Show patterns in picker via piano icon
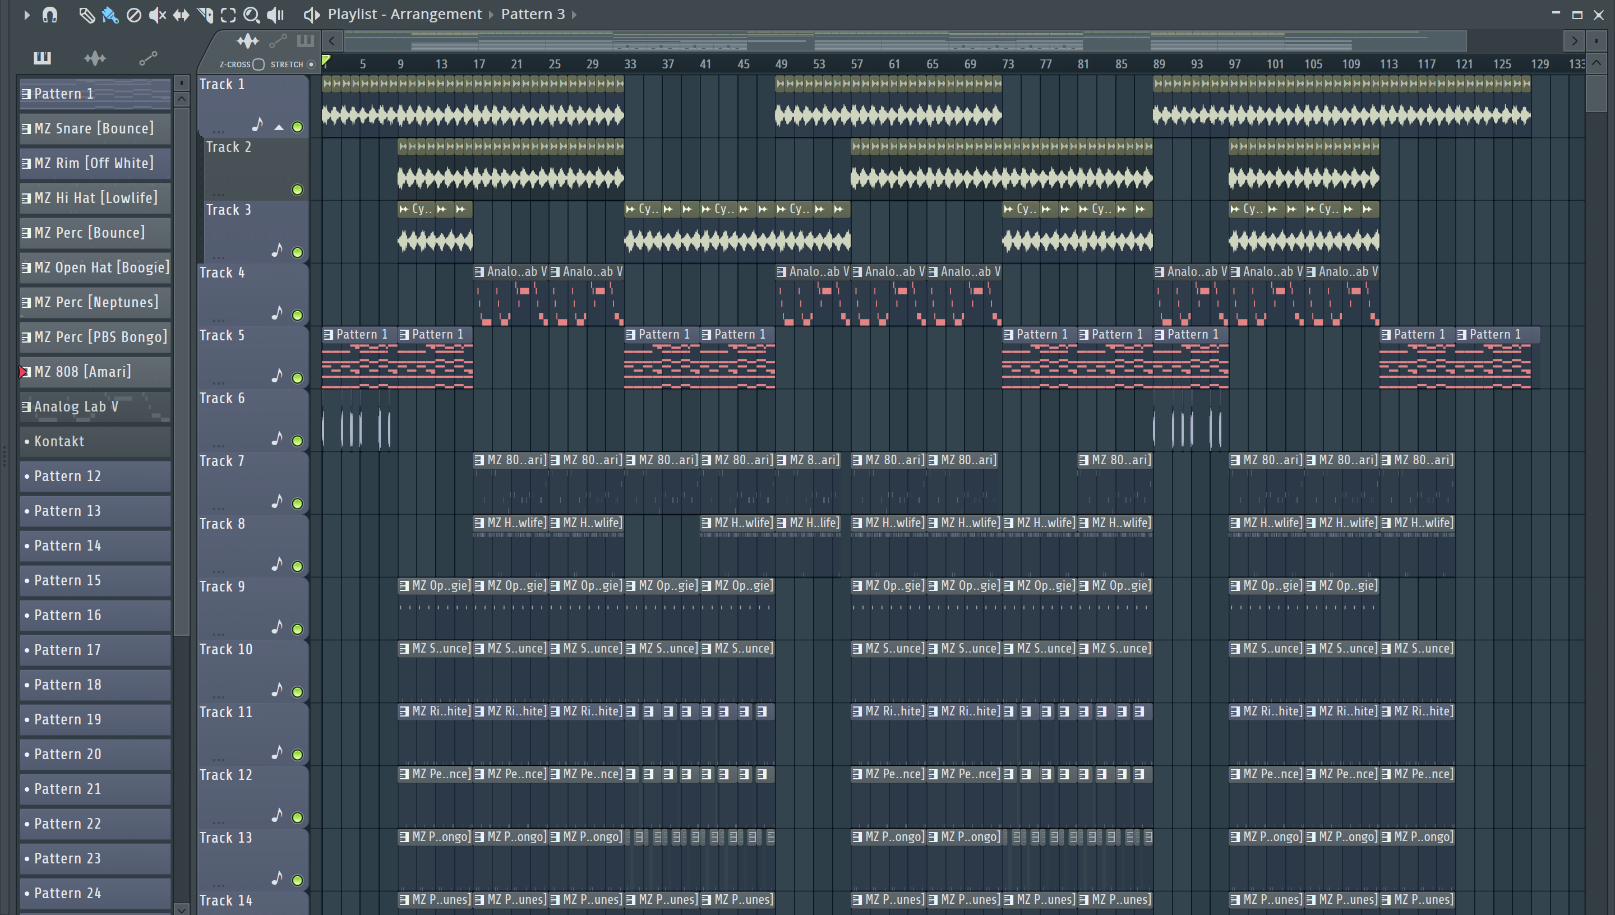1615x915 pixels. click(x=42, y=58)
